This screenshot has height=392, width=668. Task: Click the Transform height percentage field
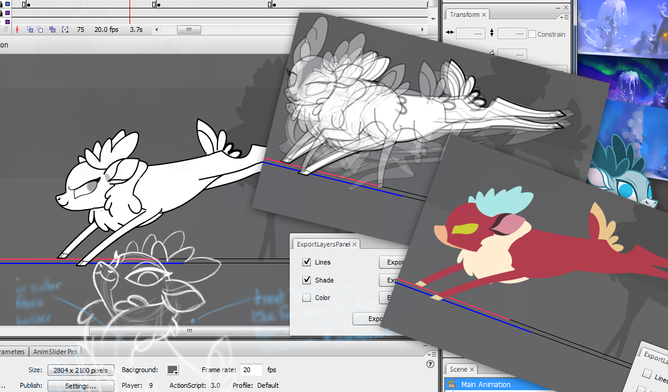(512, 33)
